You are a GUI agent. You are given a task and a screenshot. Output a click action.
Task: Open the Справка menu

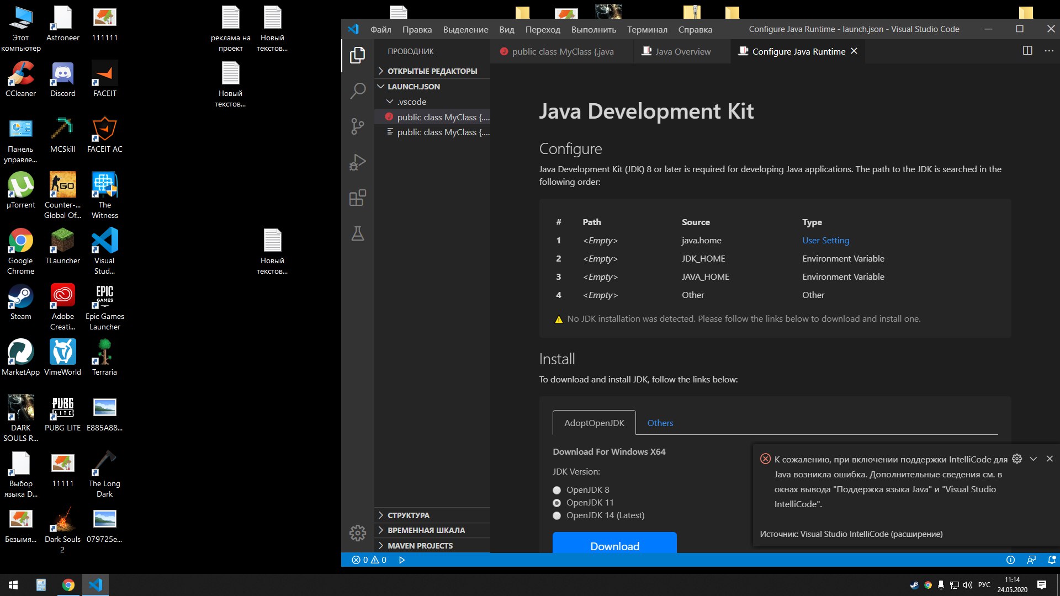click(x=695, y=29)
